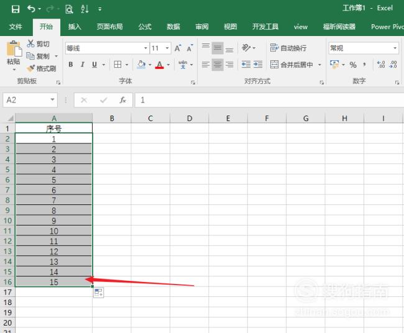The width and height of the screenshot is (404, 333).
Task: Toggle Underline formatting
Action: pyautogui.click(x=94, y=65)
